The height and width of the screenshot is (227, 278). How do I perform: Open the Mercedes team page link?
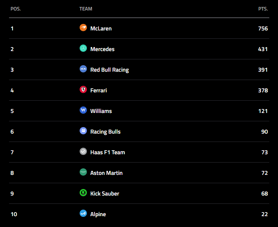coord(102,49)
